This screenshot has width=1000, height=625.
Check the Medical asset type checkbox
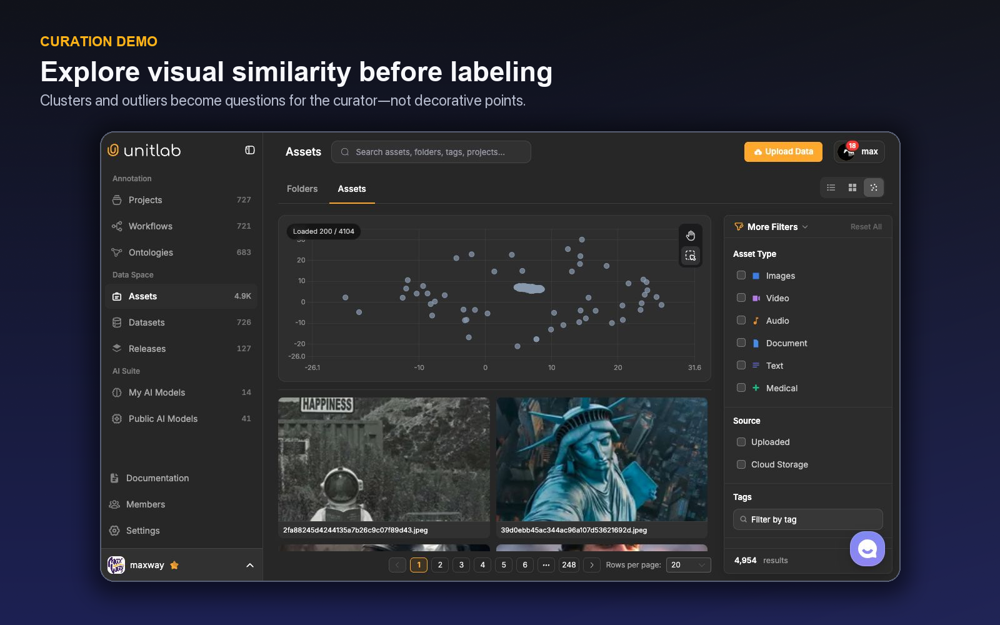[x=741, y=387]
